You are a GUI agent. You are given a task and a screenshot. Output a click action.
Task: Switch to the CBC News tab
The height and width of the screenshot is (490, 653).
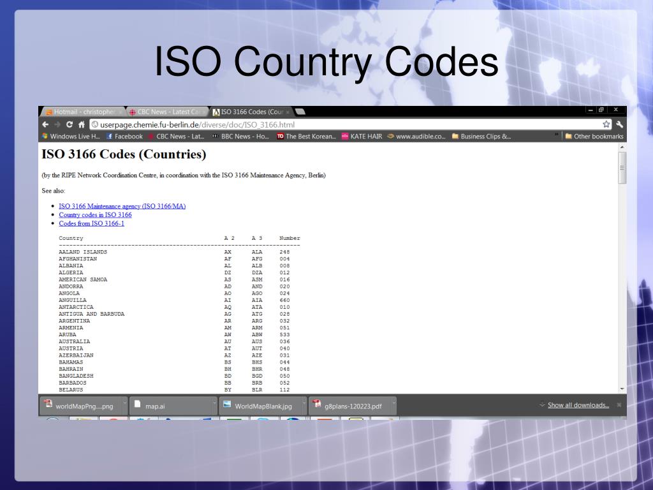point(166,112)
